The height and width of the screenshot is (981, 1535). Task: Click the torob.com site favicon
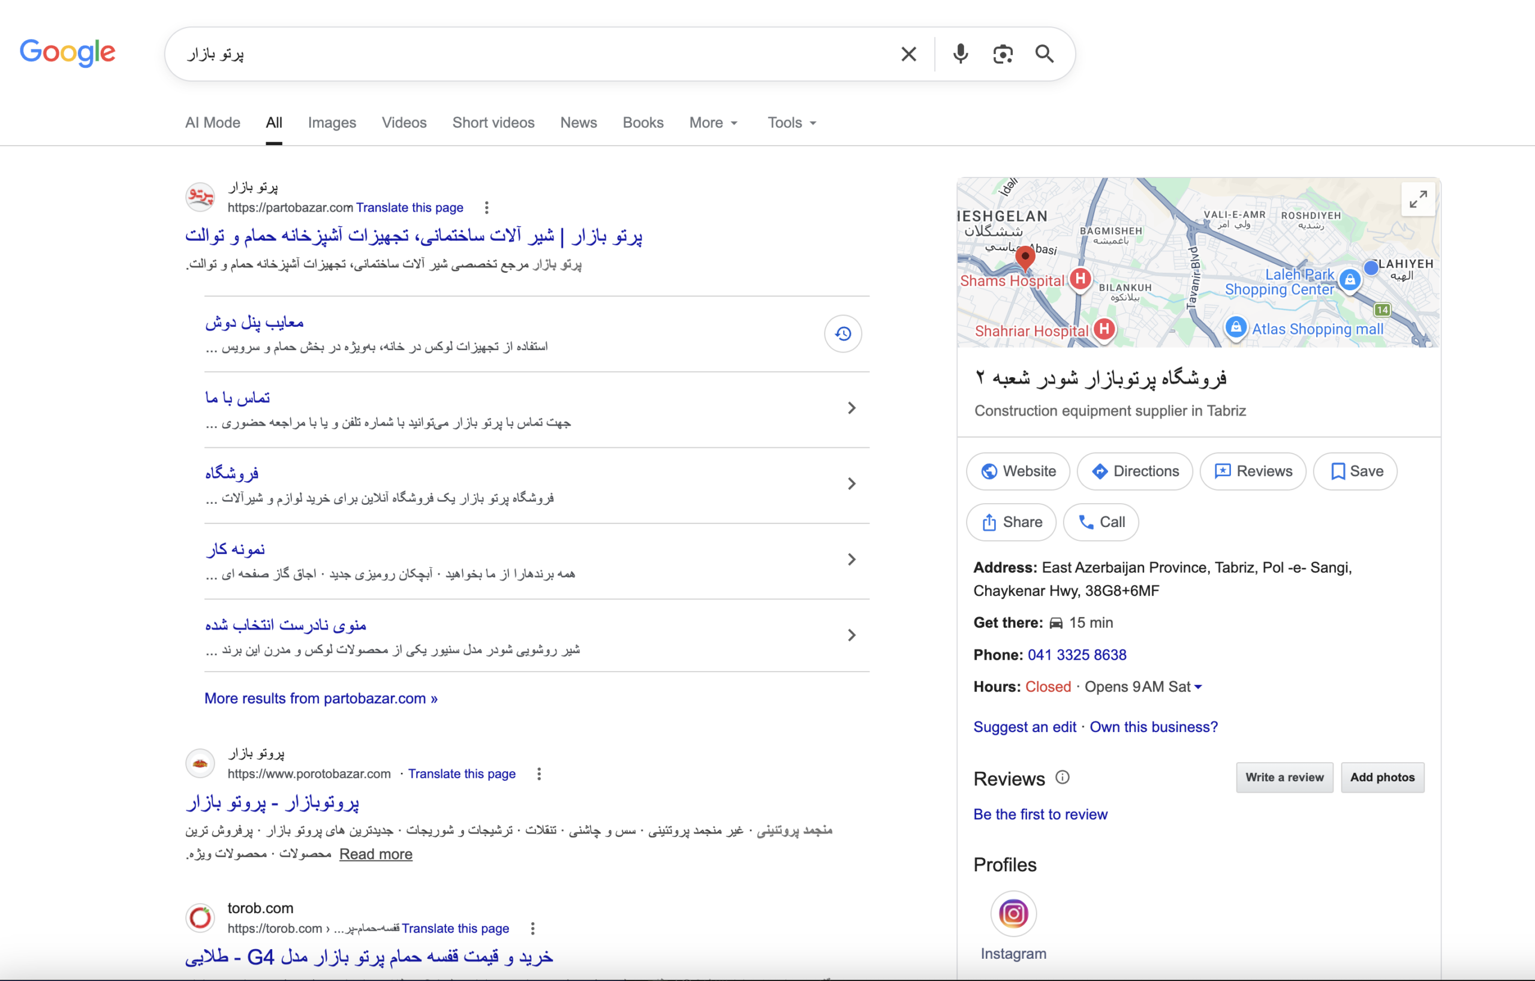coord(200,918)
